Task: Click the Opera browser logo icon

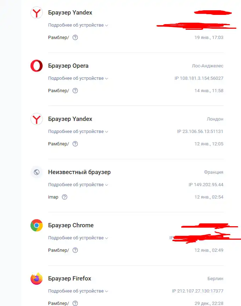Action: 36,66
